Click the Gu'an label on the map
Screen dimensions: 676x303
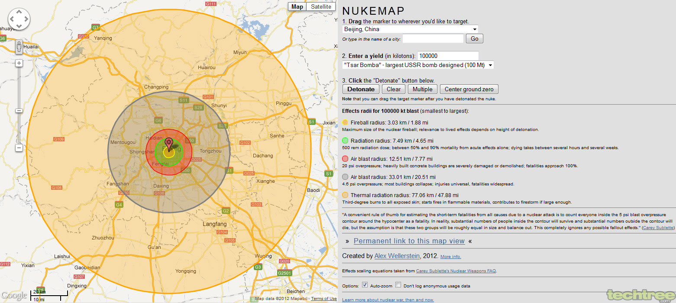[x=154, y=247]
